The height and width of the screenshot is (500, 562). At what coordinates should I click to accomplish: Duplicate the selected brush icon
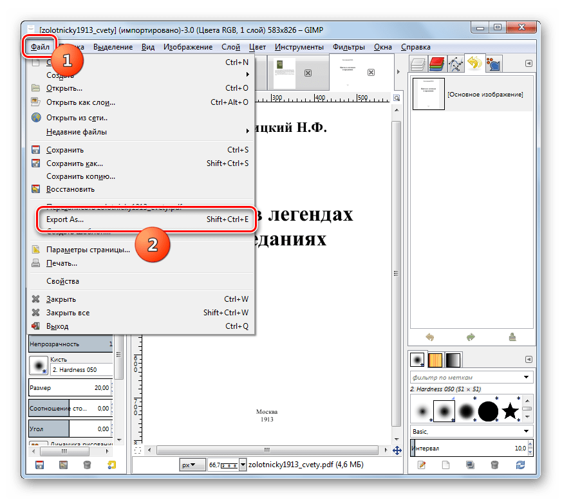tap(470, 465)
